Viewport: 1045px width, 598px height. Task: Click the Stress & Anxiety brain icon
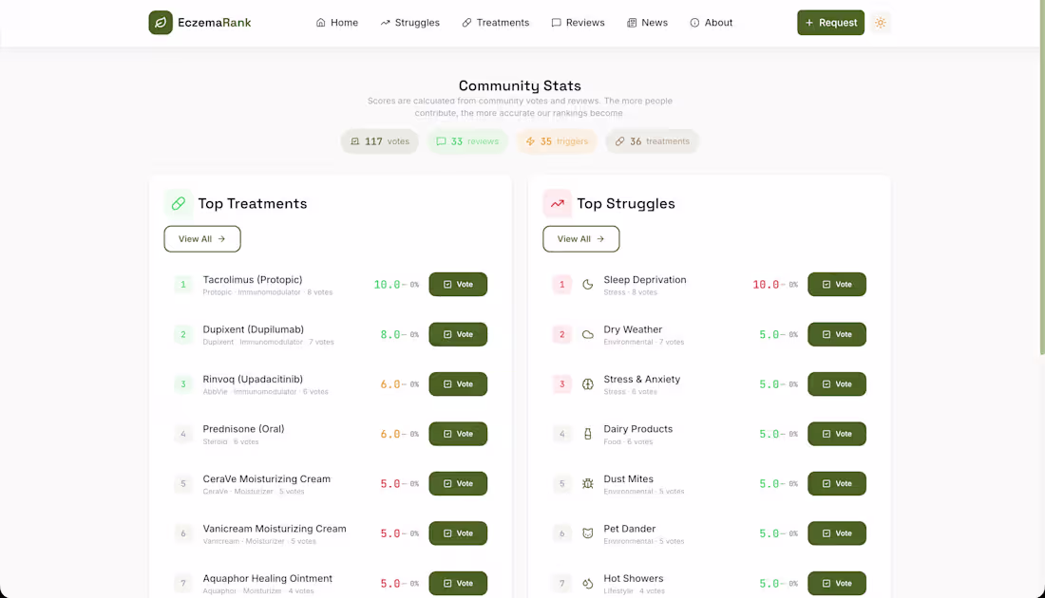click(x=588, y=384)
